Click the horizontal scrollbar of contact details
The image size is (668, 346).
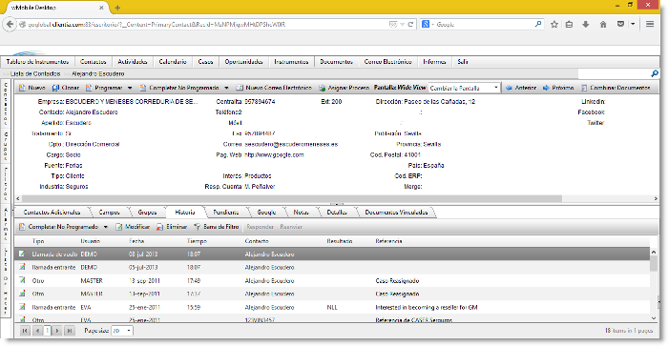292,198
